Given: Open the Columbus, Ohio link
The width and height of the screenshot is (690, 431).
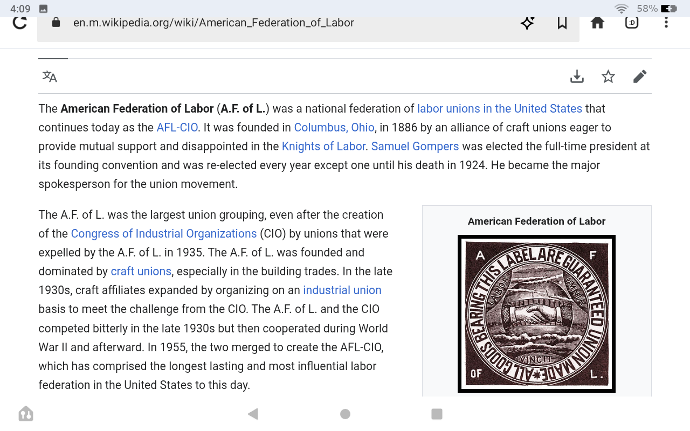Looking at the screenshot, I should point(334,127).
